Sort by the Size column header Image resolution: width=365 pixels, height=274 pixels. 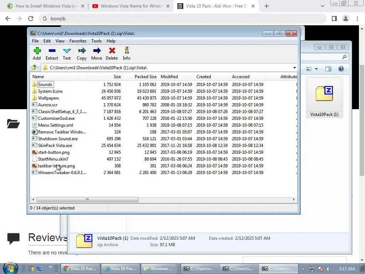pos(105,77)
